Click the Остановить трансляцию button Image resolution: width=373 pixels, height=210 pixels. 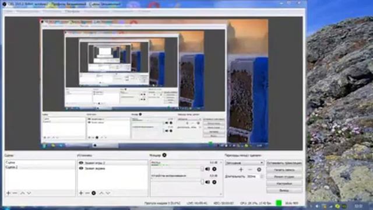pos(284,163)
